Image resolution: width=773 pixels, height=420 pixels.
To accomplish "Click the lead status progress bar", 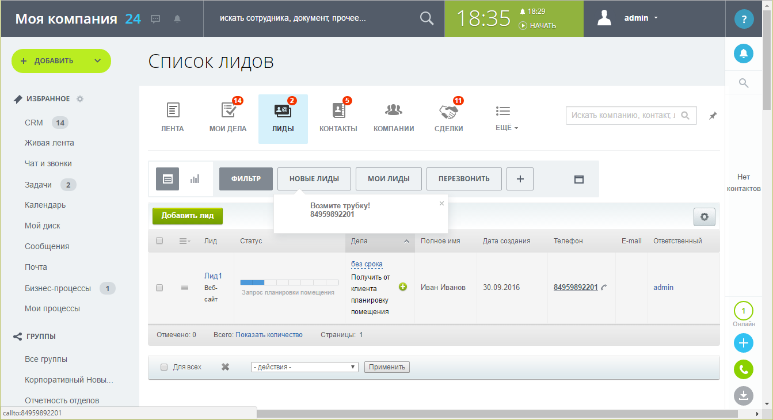I will pos(289,282).
